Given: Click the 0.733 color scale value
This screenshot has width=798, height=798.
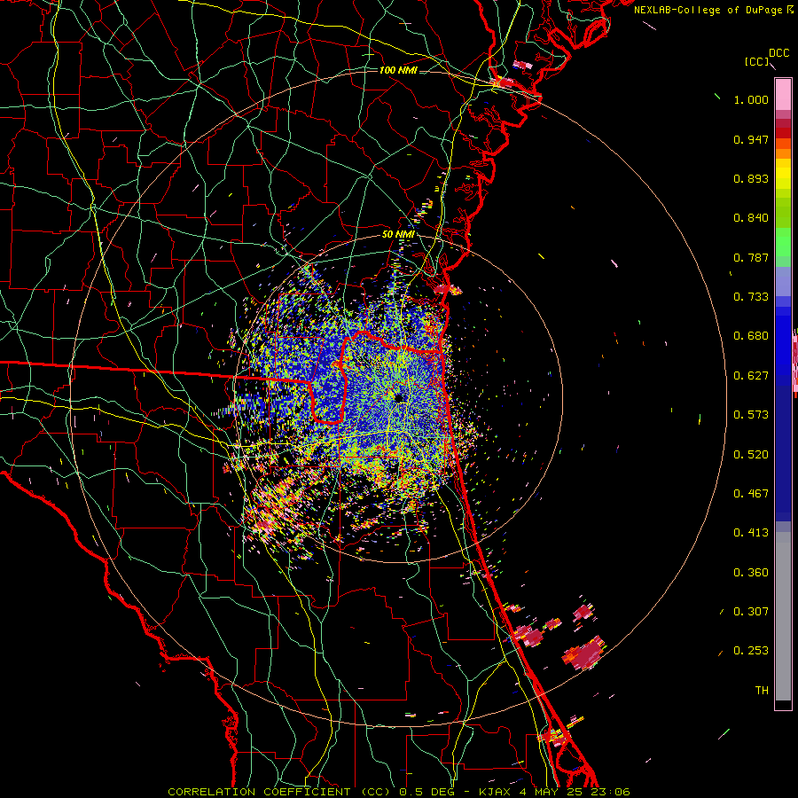Looking at the screenshot, I should pos(751,297).
